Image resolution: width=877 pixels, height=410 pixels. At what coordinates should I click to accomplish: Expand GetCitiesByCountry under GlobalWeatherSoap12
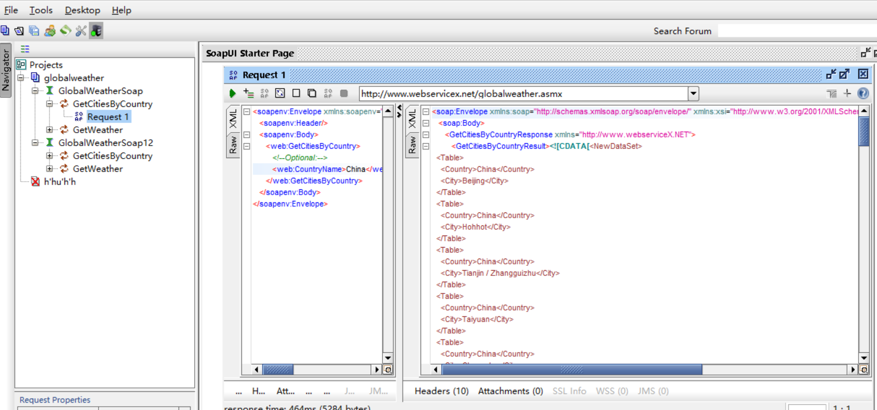point(50,155)
